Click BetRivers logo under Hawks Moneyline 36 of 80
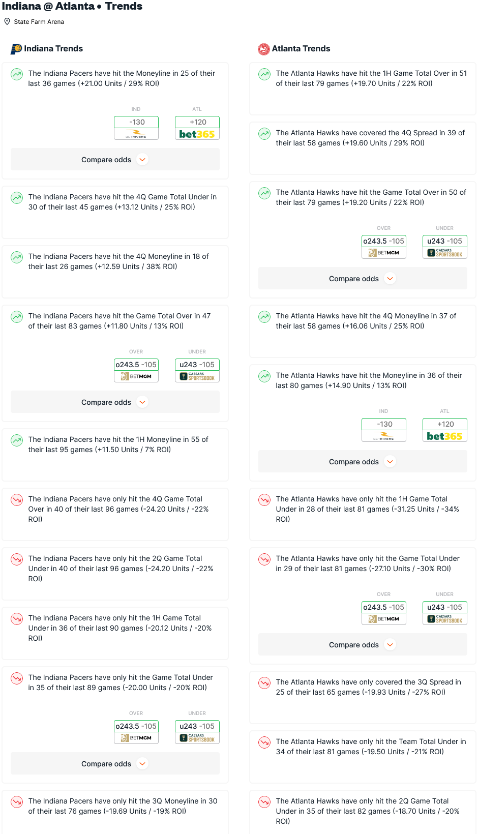This screenshot has height=834, width=478. (x=384, y=436)
